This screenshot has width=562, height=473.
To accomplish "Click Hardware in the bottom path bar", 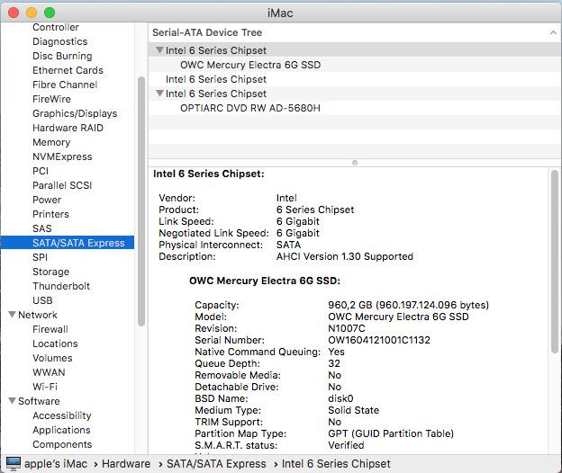I will coord(126,464).
